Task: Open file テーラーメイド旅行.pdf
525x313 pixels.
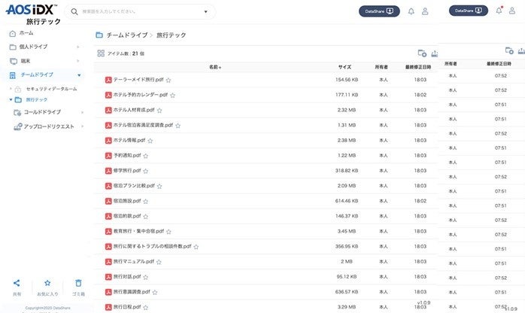Action: click(138, 80)
